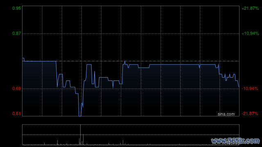Click the final price point at chart end
262x147 pixels.
[x=239, y=87]
